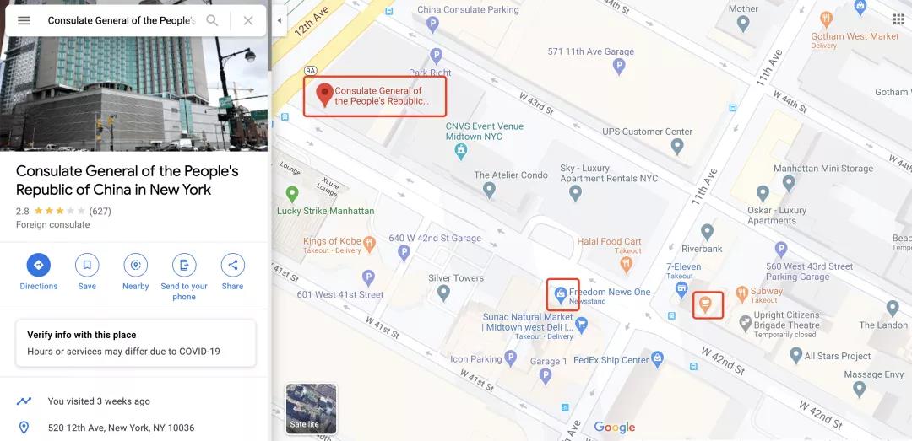Switch to Satellite view thumbnail
912x441 pixels.
[311, 408]
